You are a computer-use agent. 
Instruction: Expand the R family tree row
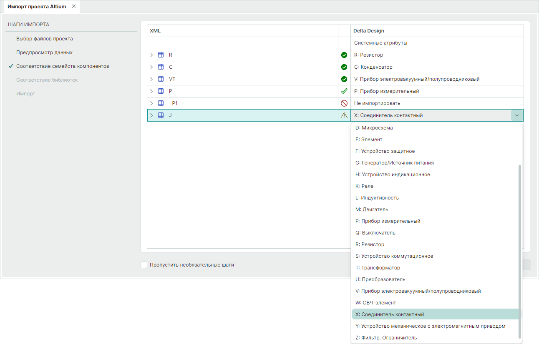151,55
